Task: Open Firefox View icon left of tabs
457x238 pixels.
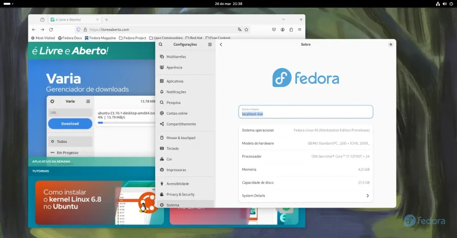Action: [42, 20]
